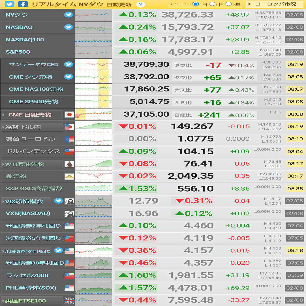Image resolution: width=306 pixels, height=306 pixels.
Task: Open the ヨーロッパ市況 button
Action: pyautogui.click(x=275, y=4)
